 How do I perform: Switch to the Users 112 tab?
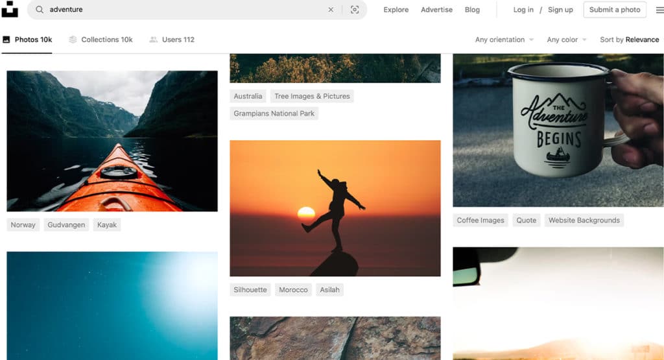point(172,40)
